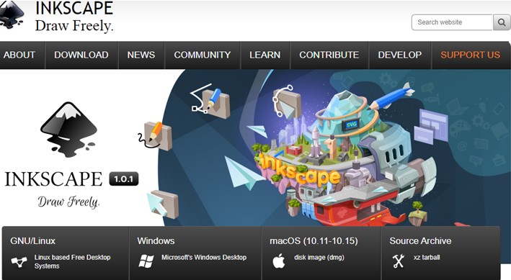511x280 pixels.
Task: Click the orange pencil cube in banner
Action: tap(155, 135)
